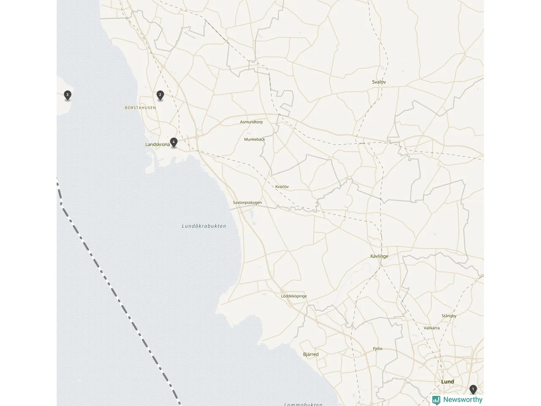
Task: Select the Bjärred town label
Action: [311, 354]
